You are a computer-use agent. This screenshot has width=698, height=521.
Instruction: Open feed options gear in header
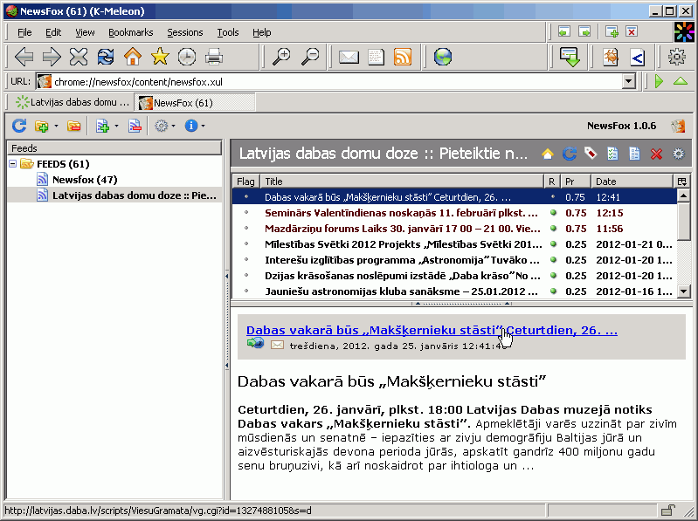678,154
